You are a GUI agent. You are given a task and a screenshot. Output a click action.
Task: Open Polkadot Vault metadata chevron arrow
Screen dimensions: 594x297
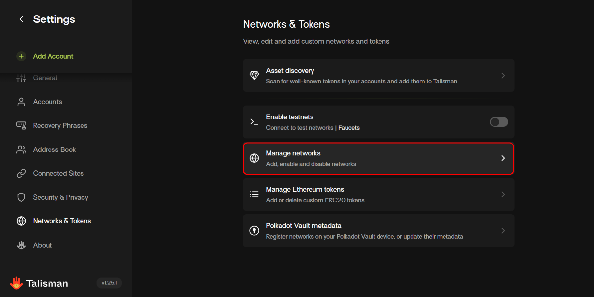click(x=503, y=231)
